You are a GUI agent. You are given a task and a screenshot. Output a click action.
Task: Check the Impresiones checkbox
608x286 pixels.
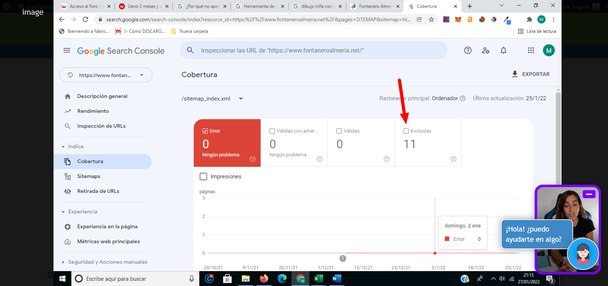[x=203, y=177]
